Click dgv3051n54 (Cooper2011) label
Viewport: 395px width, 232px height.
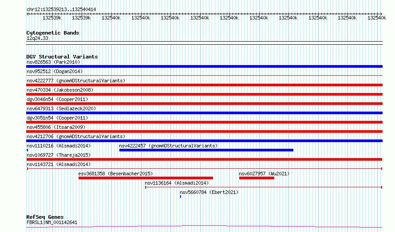coord(57,118)
